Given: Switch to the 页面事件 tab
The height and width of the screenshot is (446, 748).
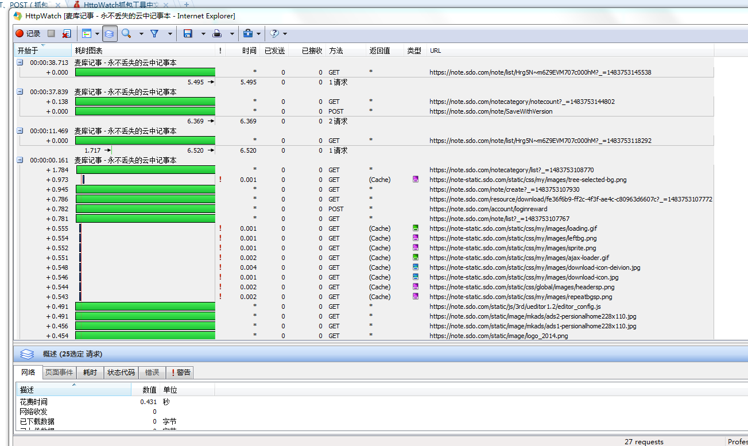Looking at the screenshot, I should click(x=59, y=373).
